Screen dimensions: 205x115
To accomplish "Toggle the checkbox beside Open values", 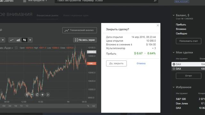I will point(16,48).
